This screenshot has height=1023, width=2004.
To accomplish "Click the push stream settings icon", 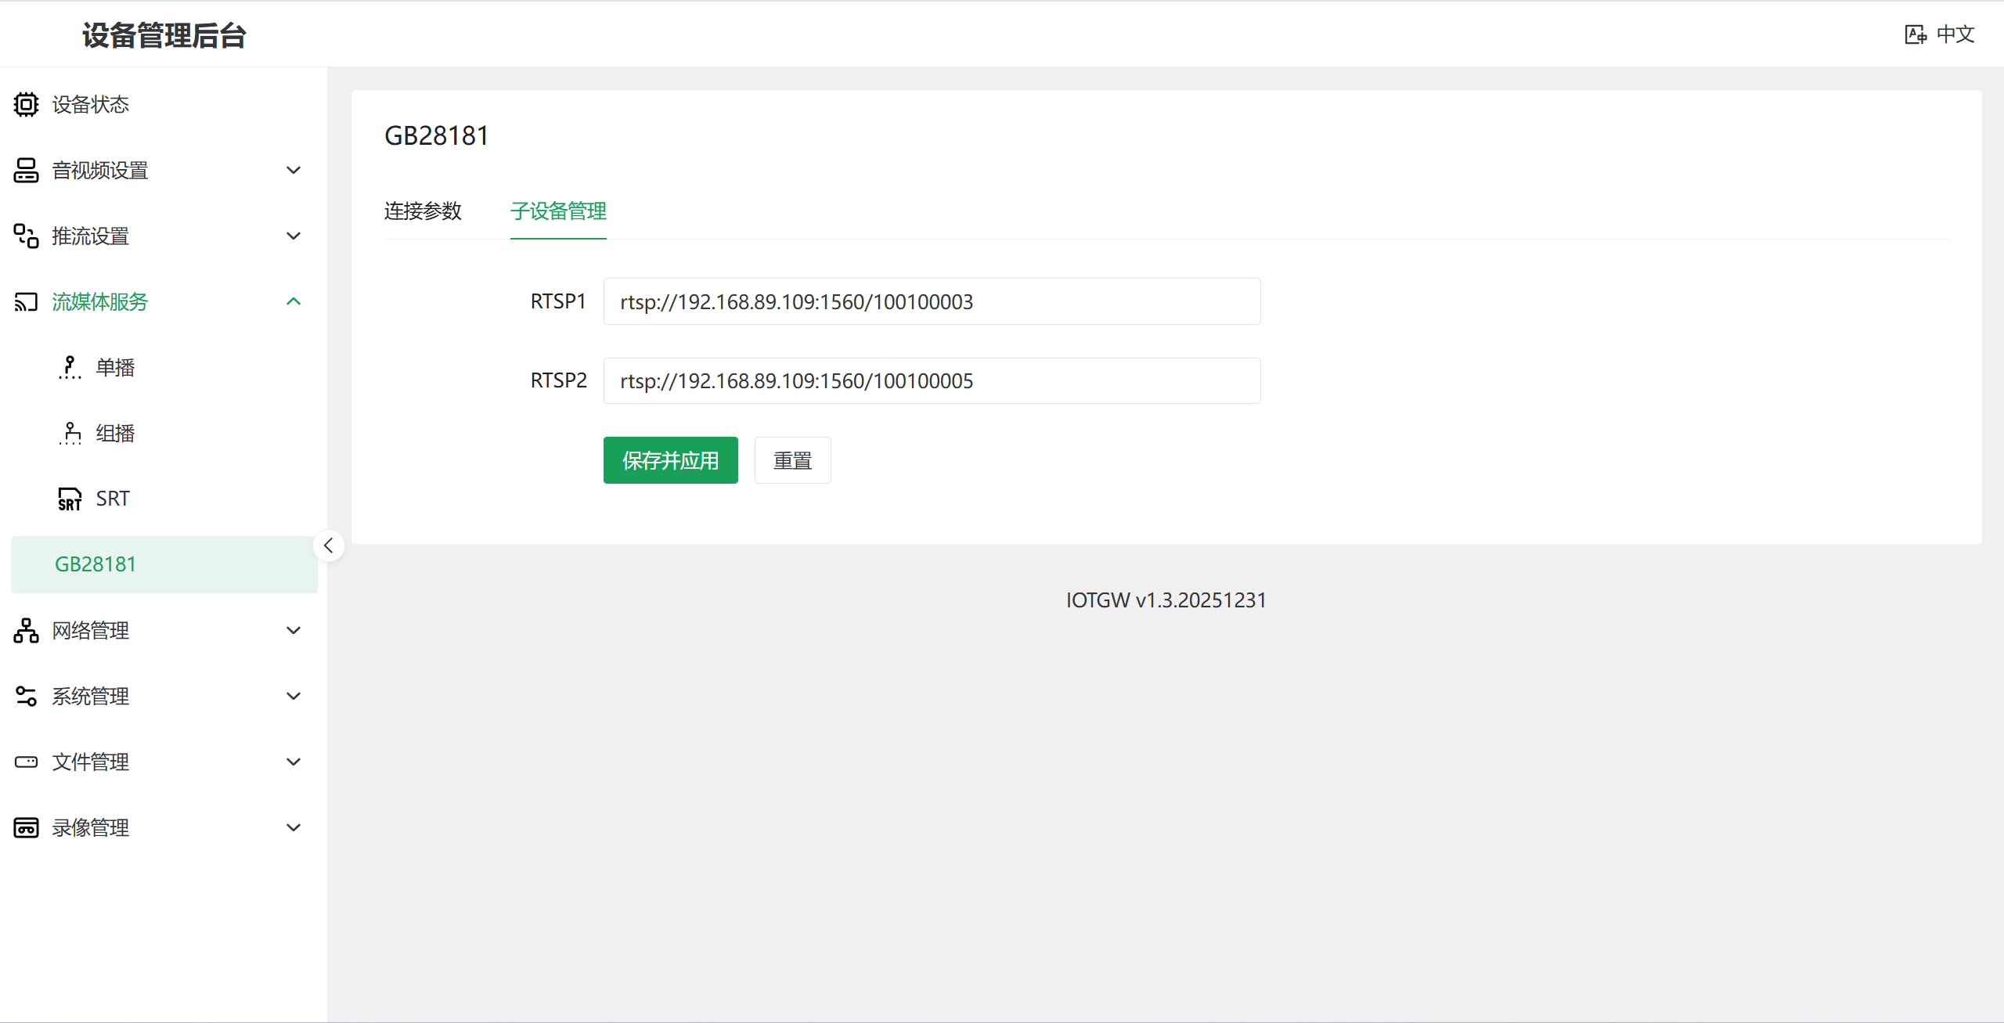I will [26, 236].
